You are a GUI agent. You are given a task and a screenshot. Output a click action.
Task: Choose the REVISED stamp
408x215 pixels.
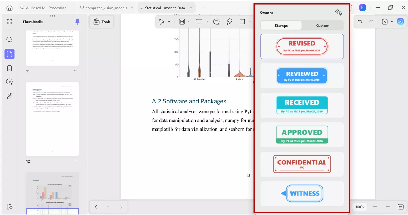(302, 46)
